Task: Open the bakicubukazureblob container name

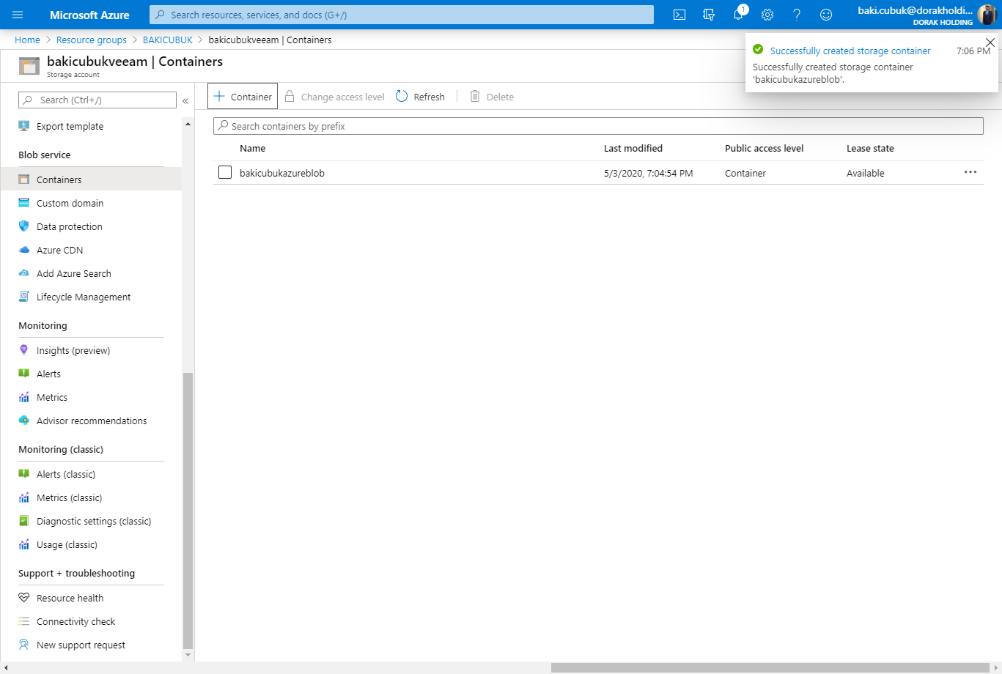Action: (x=282, y=173)
